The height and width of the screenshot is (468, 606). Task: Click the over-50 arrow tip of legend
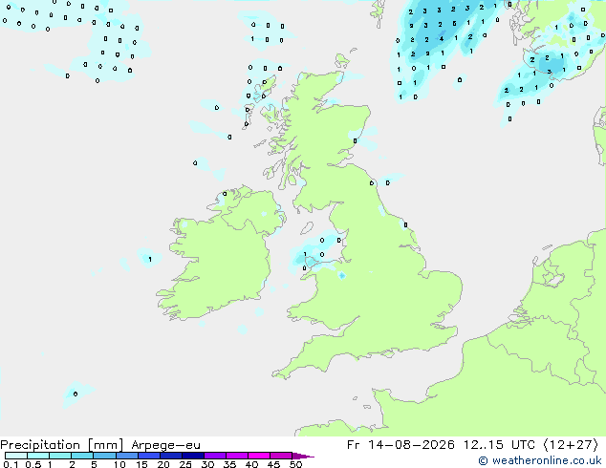[303, 456]
